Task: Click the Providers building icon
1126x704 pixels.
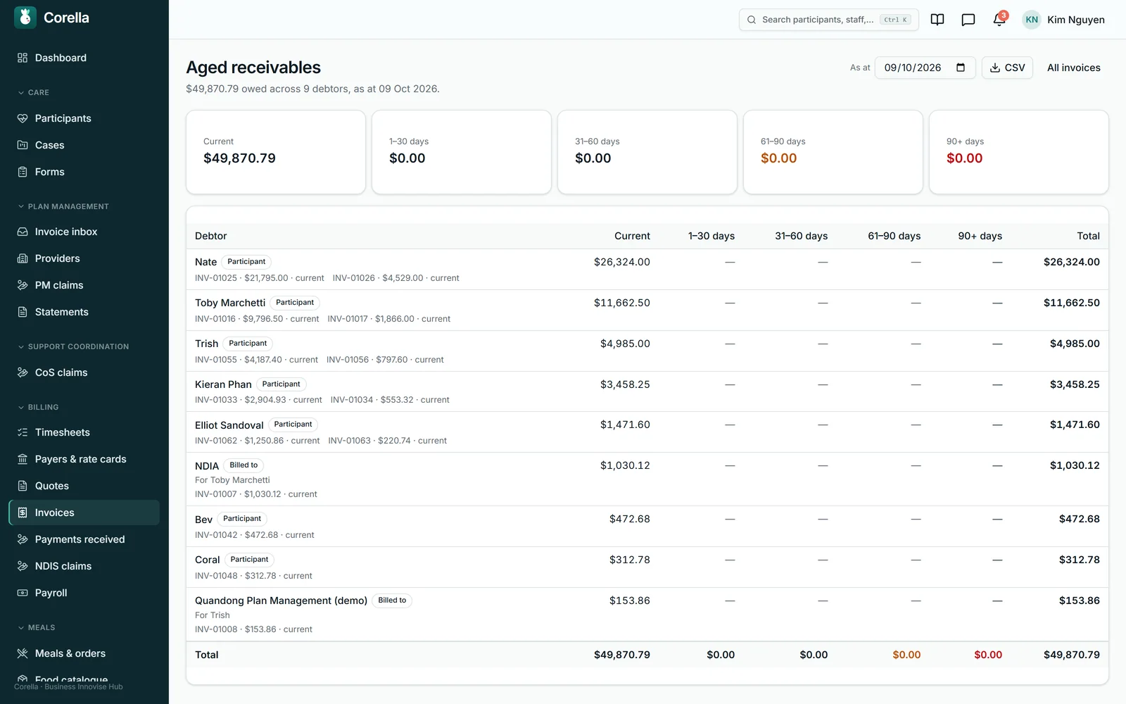Action: click(23, 258)
